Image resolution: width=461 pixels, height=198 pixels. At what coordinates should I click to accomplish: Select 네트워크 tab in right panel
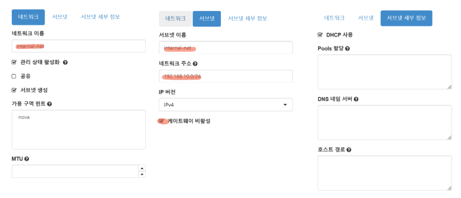[x=334, y=18]
